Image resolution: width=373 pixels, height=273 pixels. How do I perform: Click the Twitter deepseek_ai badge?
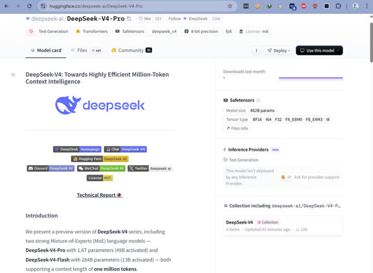coord(150,168)
